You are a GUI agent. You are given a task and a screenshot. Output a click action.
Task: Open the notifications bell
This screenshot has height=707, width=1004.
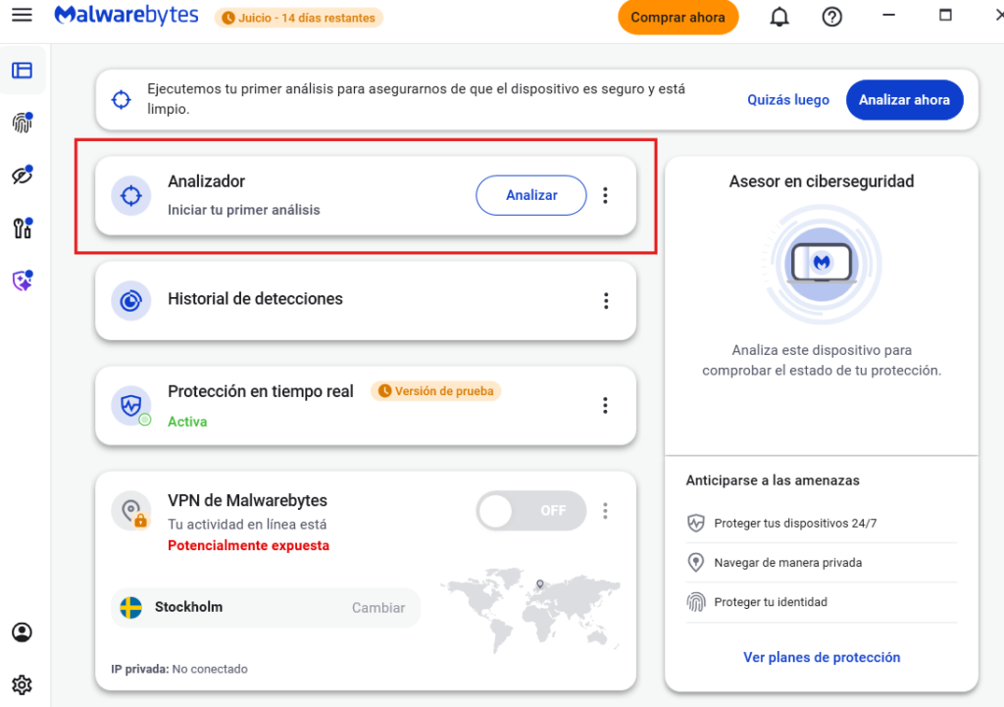779,17
